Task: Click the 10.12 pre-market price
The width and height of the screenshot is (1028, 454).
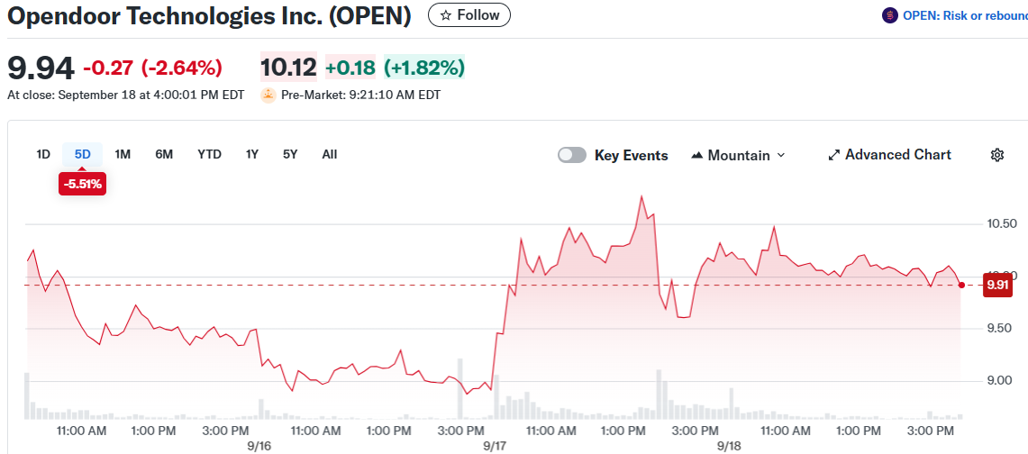Action: [x=288, y=68]
